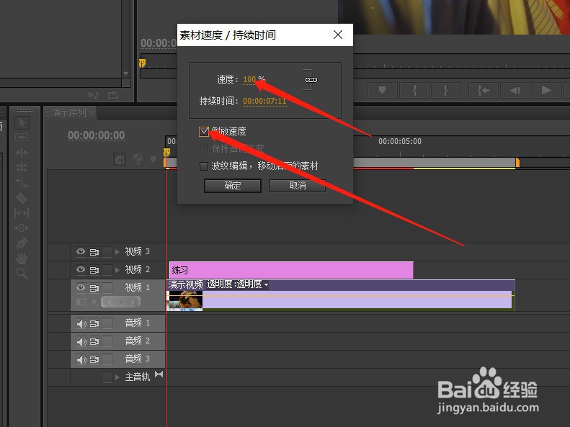Viewport: 570px width, 427px height.
Task: Select the Track Select tool
Action: pos(22,138)
